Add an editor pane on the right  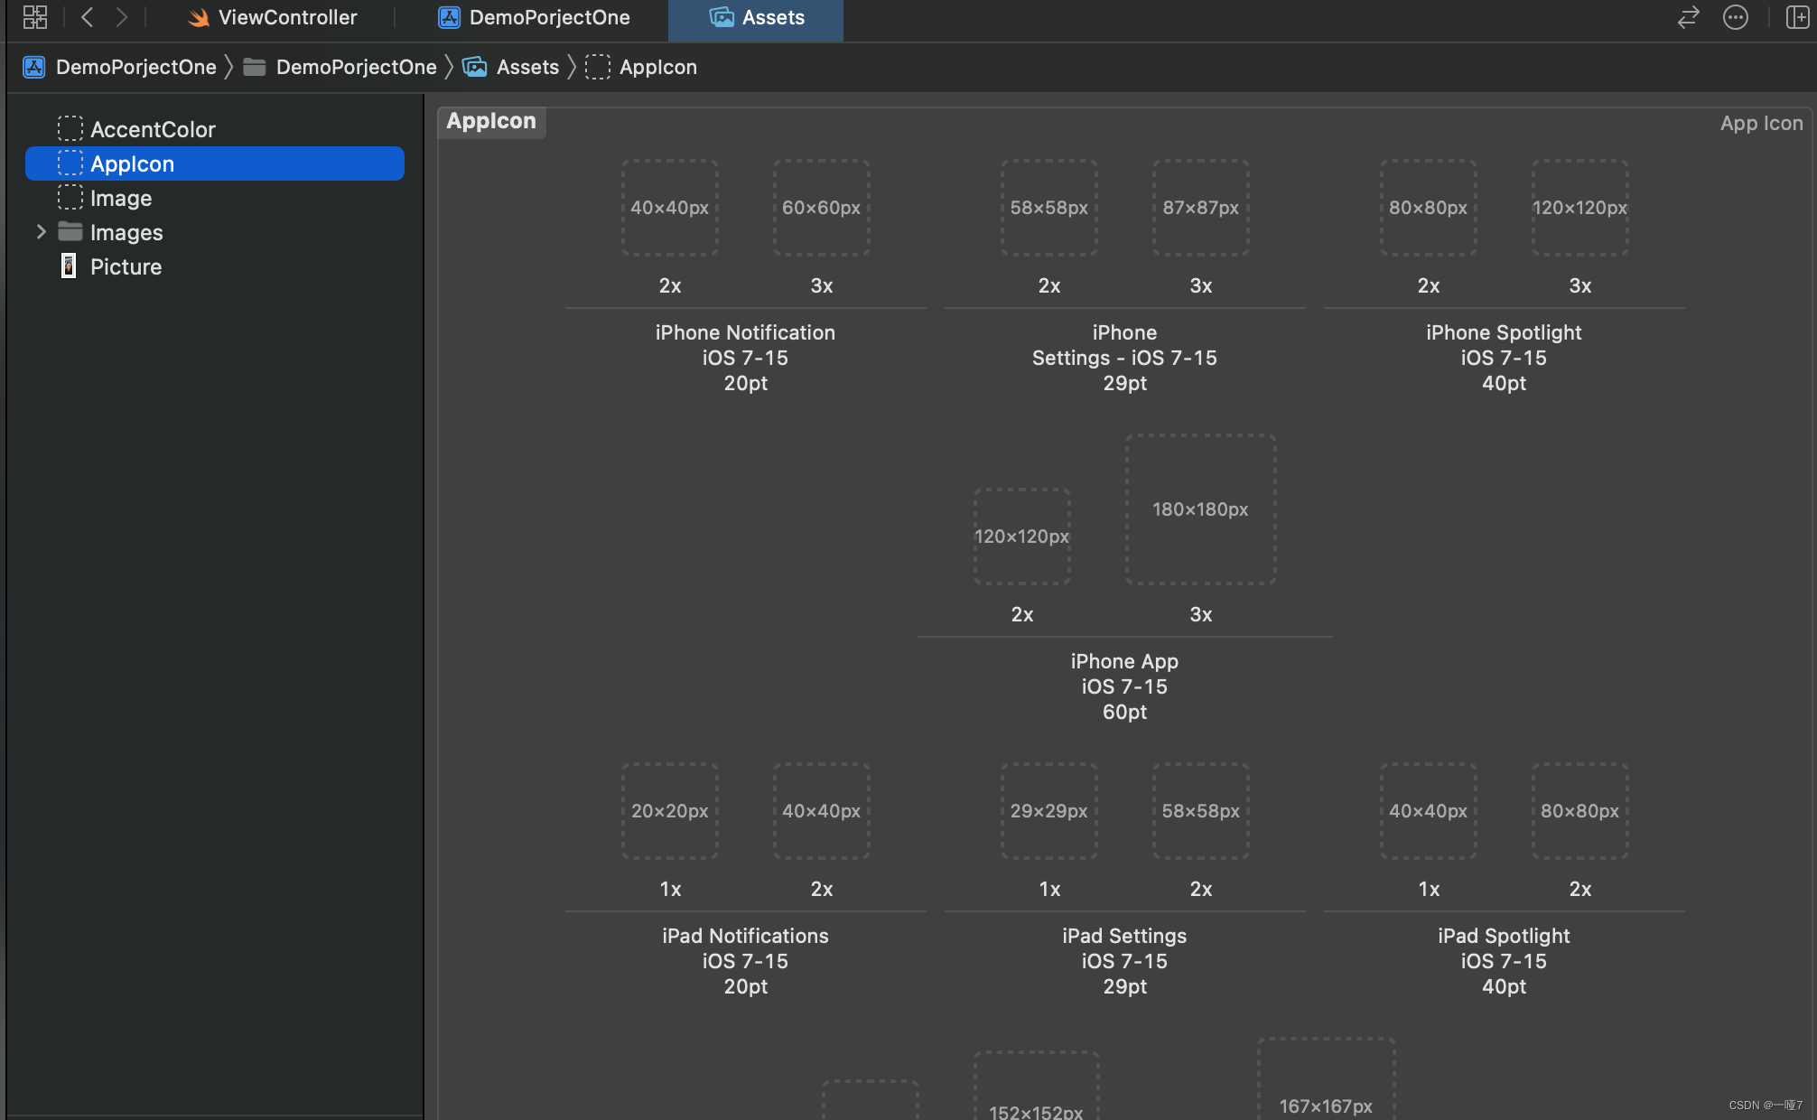(1796, 17)
